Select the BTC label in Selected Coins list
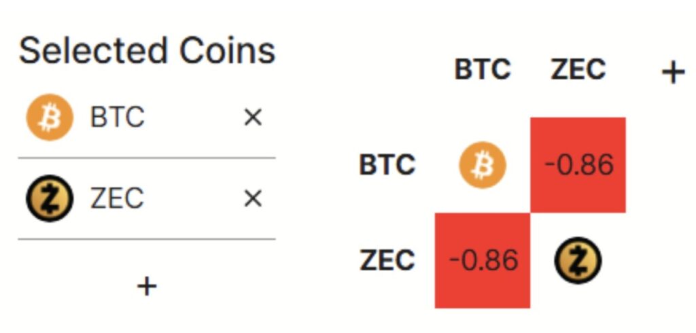 point(117,118)
